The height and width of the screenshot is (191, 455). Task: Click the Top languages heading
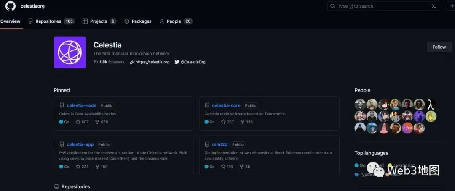pyautogui.click(x=372, y=153)
